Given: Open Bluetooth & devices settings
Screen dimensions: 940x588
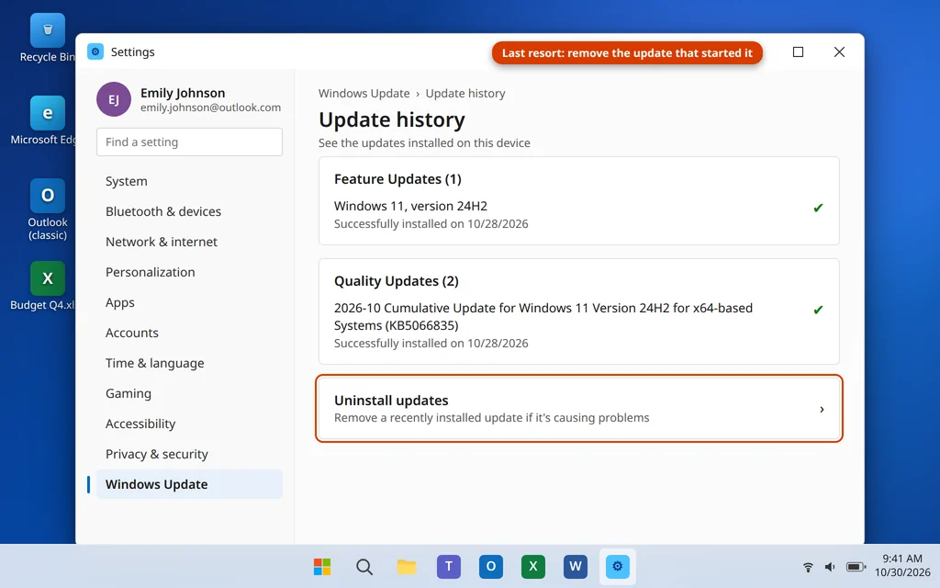Looking at the screenshot, I should point(189,211).
